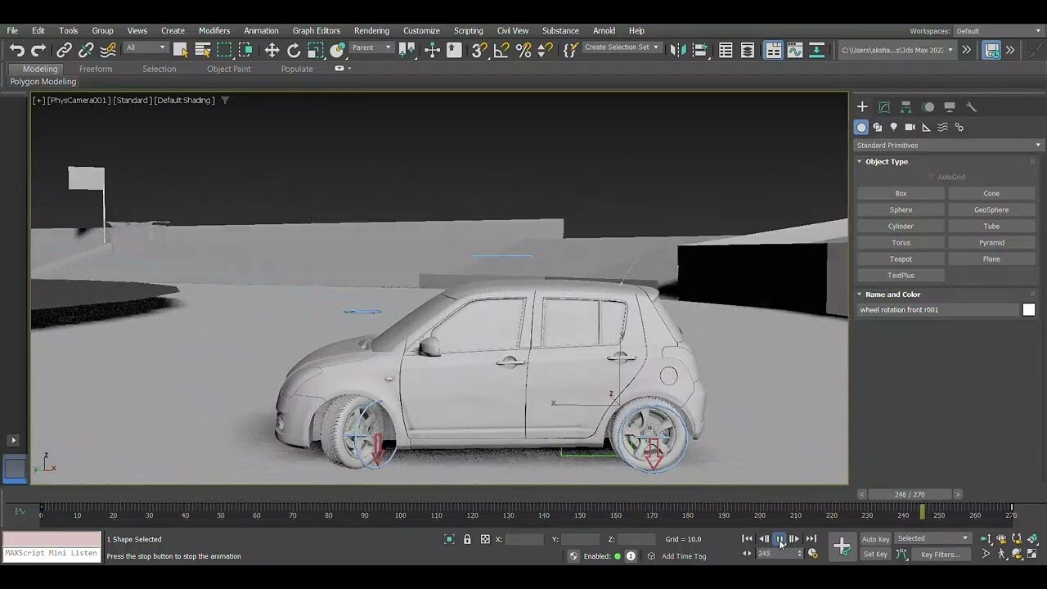Select the Cameras creation category icon
Image resolution: width=1047 pixels, height=589 pixels.
coord(910,127)
